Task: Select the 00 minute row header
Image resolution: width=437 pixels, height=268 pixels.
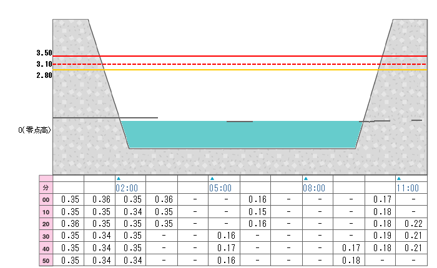Action: 45,199
